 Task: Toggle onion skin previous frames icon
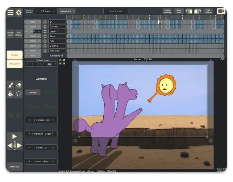point(189,11)
